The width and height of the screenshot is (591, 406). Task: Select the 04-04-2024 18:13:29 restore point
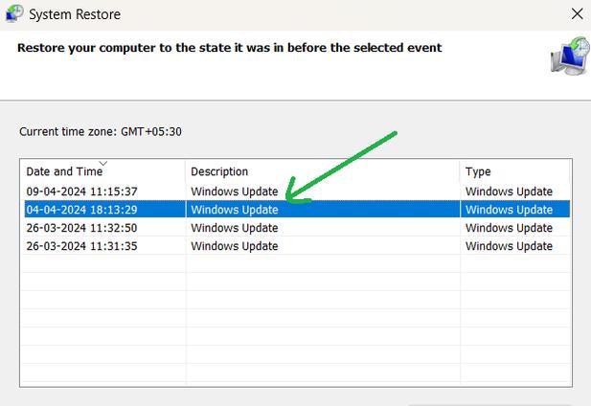click(x=297, y=210)
